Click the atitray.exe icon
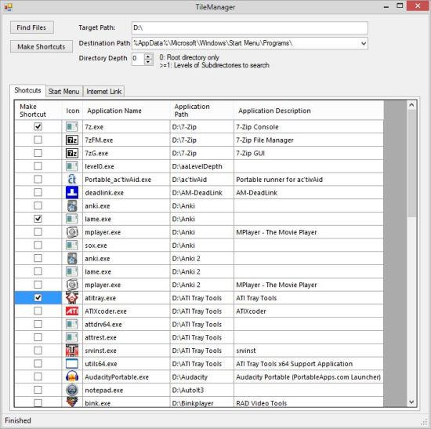Viewport: 431px width, 429px height. coord(72,298)
